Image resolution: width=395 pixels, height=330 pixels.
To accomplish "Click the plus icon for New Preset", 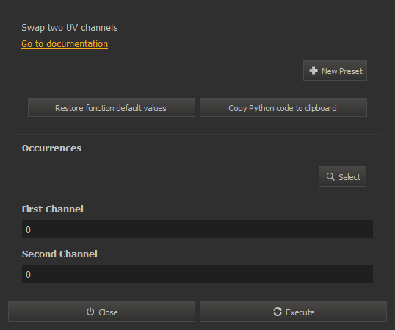I will point(314,71).
